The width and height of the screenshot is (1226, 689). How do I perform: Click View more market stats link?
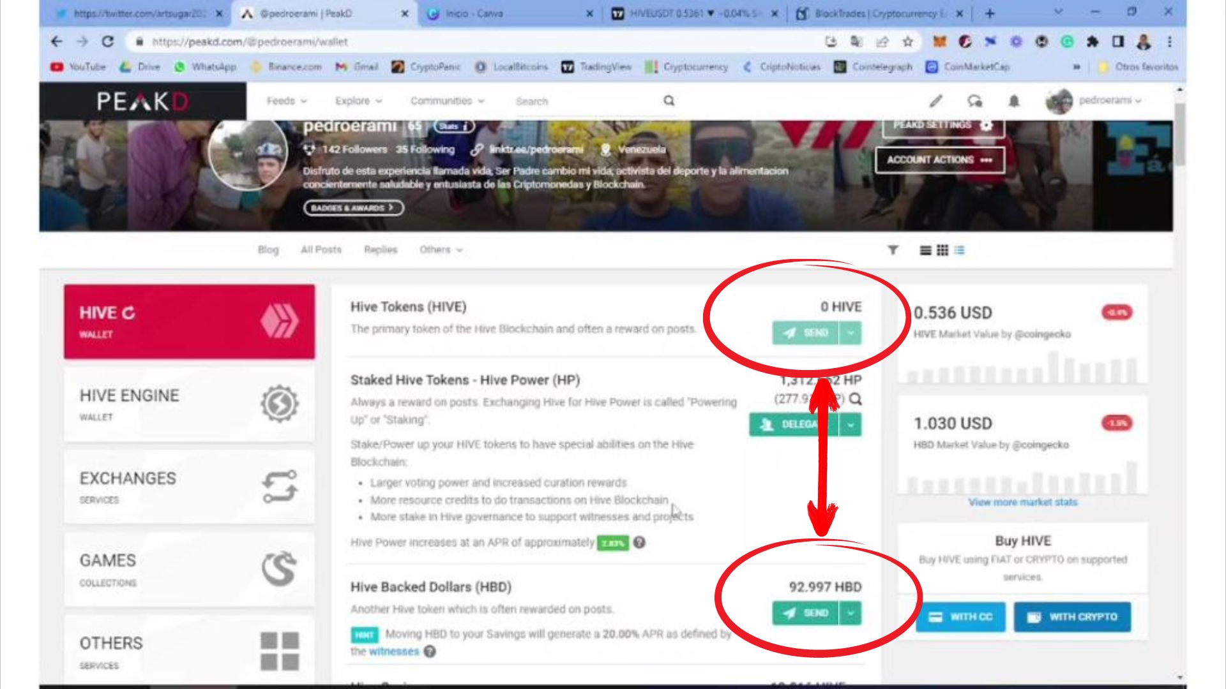click(1023, 502)
